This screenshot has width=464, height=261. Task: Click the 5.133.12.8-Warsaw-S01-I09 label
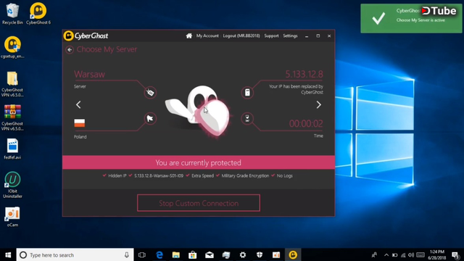click(x=159, y=175)
